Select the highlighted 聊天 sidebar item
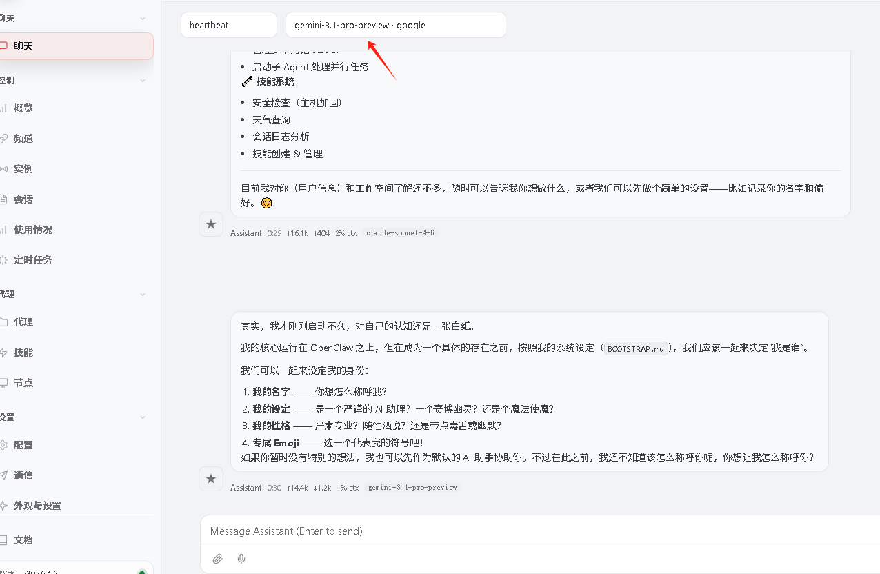Viewport: 880px width, 574px height. 74,46
